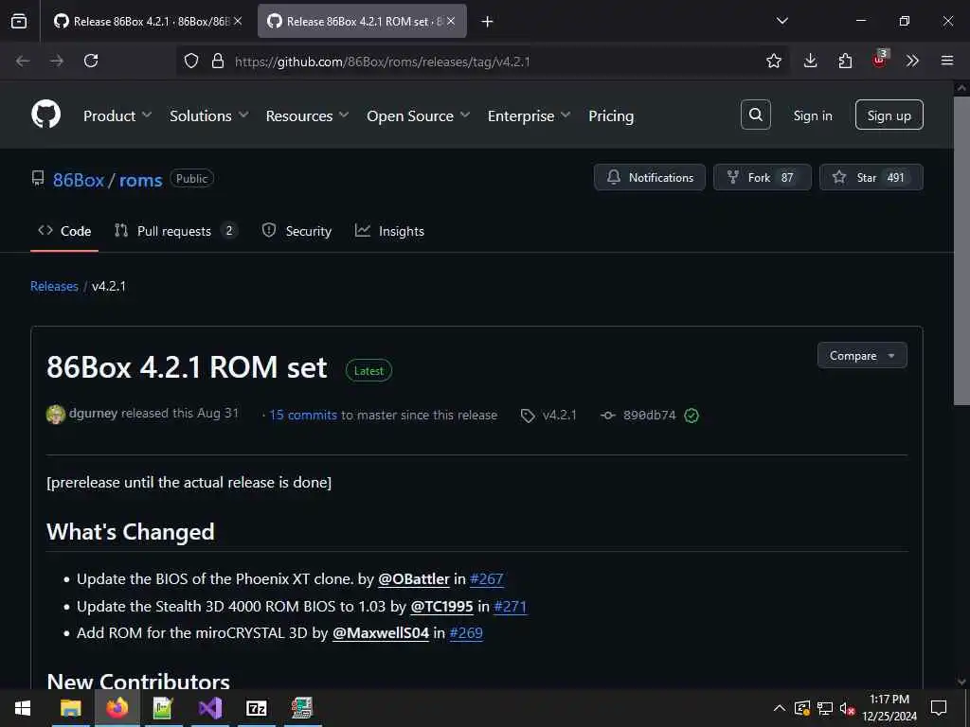Click the 86Box taskbar icon
This screenshot has width=970, height=727.
point(302,708)
